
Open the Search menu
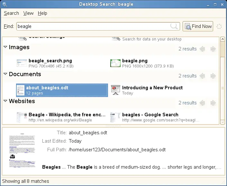coord(11,13)
